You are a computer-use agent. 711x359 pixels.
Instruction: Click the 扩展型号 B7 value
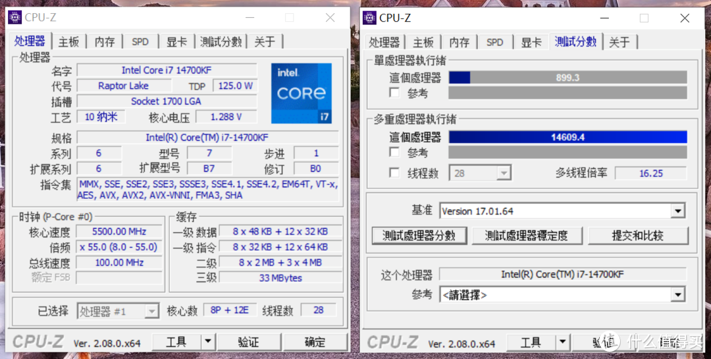pyautogui.click(x=209, y=169)
